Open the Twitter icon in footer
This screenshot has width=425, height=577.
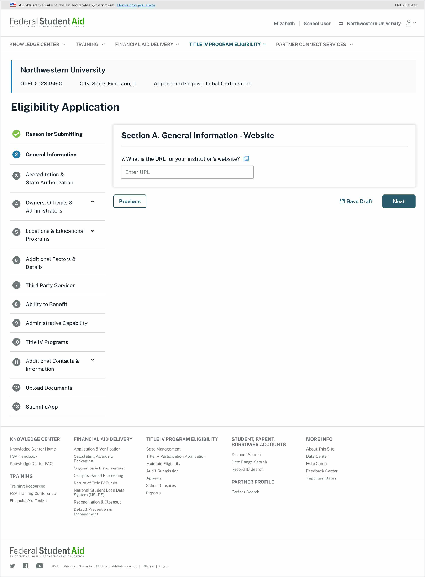pos(12,566)
